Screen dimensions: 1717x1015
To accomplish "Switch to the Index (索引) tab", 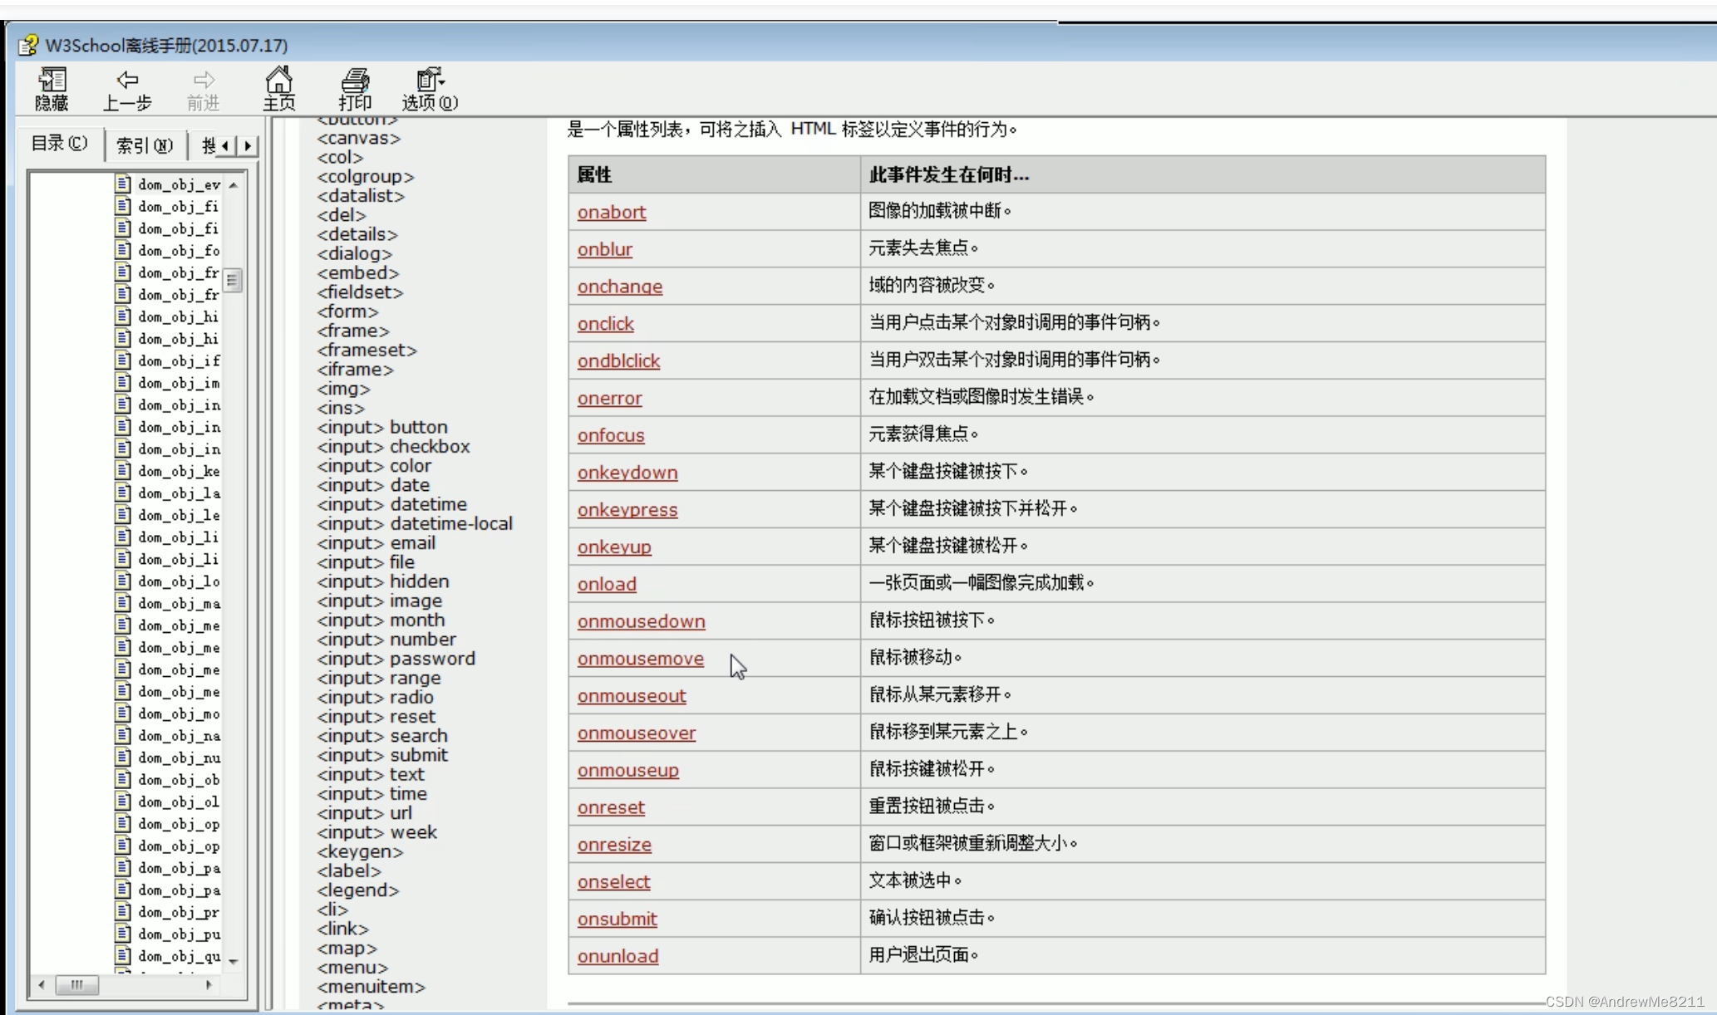I will pos(144,145).
